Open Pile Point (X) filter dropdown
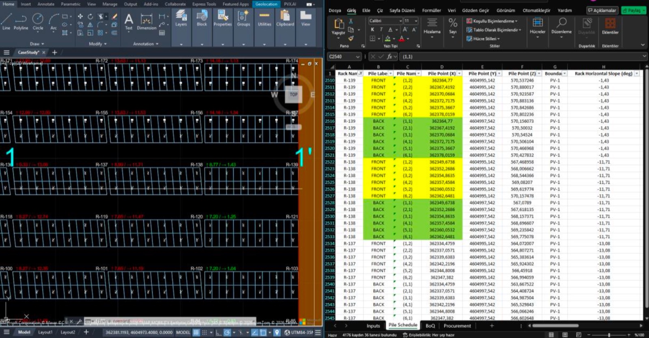The image size is (649, 338). [460, 73]
